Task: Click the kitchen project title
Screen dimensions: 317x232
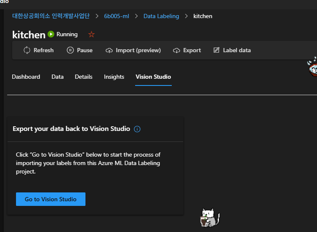Action: click(29, 35)
